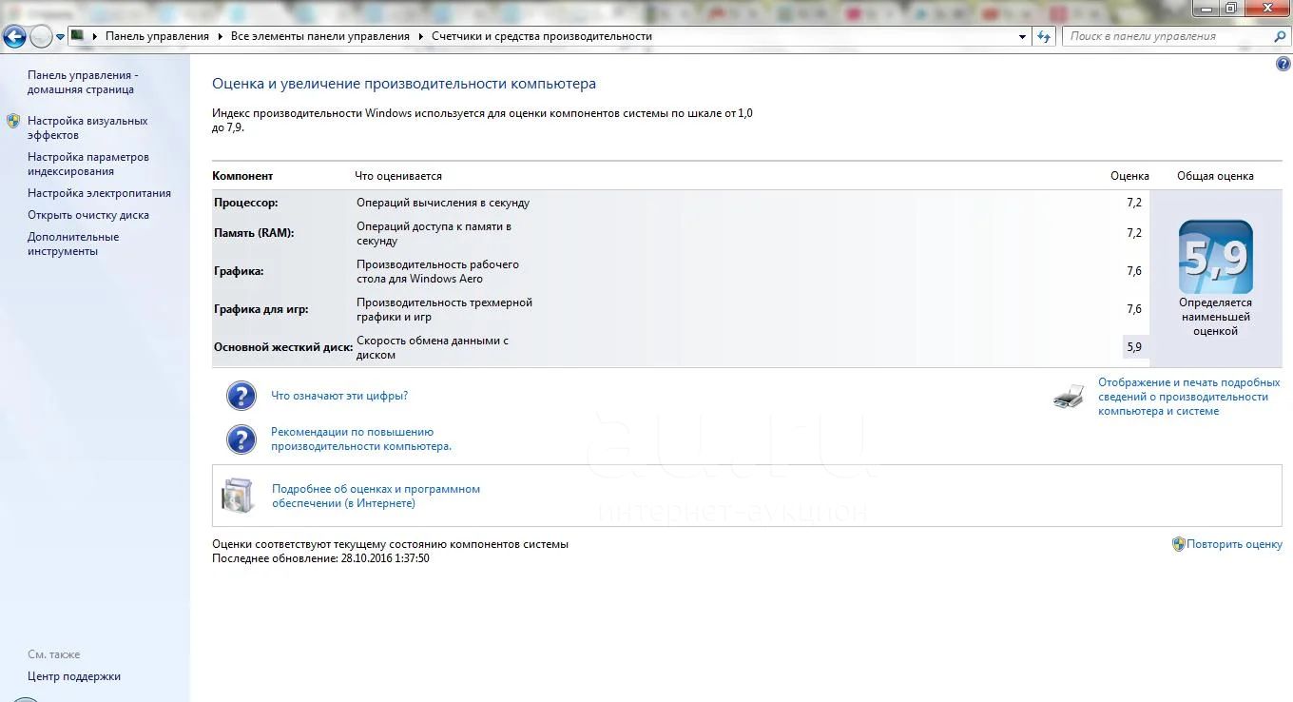Click the search magnifier icon
This screenshot has width=1293, height=702.
point(1280,36)
